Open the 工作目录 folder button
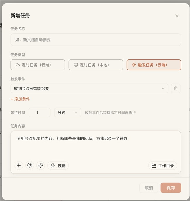The height and width of the screenshot is (201, 190). 163,166
